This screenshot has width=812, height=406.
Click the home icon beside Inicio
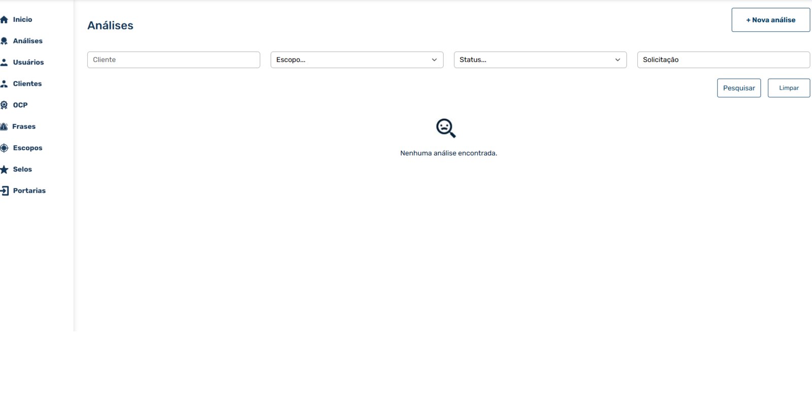coord(4,20)
